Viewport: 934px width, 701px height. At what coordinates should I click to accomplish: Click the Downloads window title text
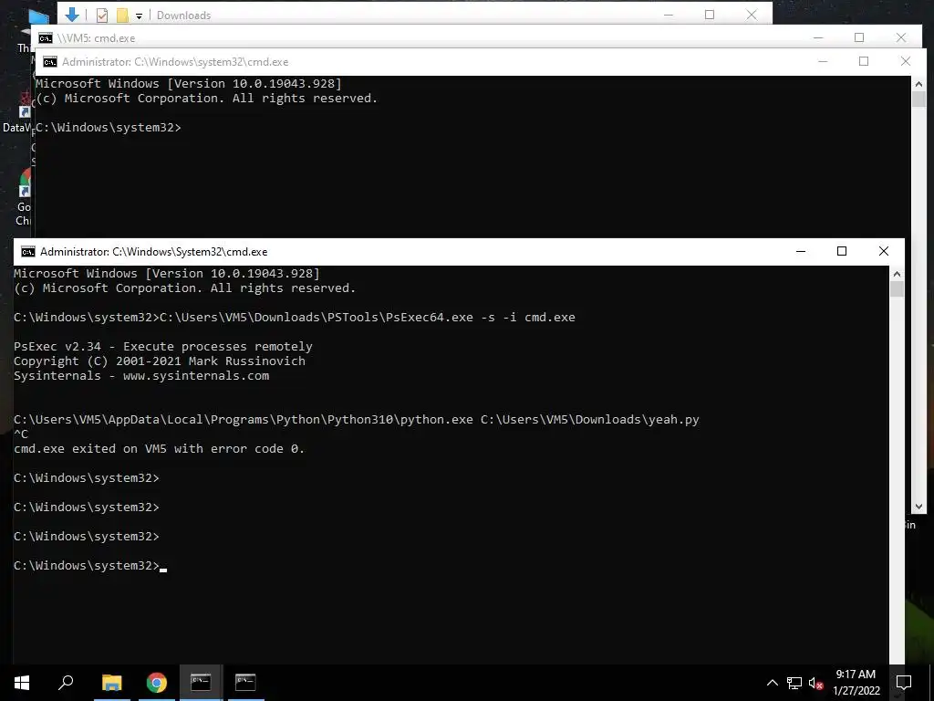tap(183, 16)
